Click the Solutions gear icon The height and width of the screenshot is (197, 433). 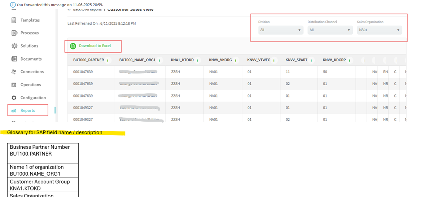point(14,46)
